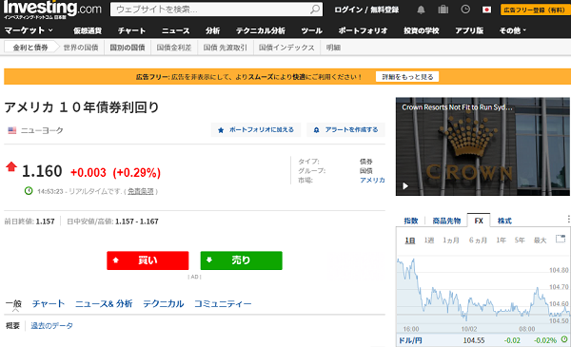Open the 仮想通貨 menu
Image resolution: width=571 pixels, height=347 pixels.
pyautogui.click(x=88, y=31)
